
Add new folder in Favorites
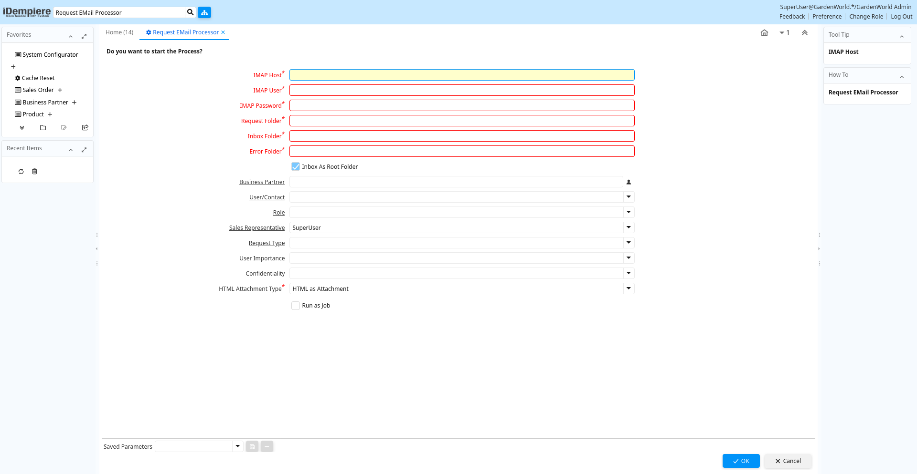coord(43,128)
